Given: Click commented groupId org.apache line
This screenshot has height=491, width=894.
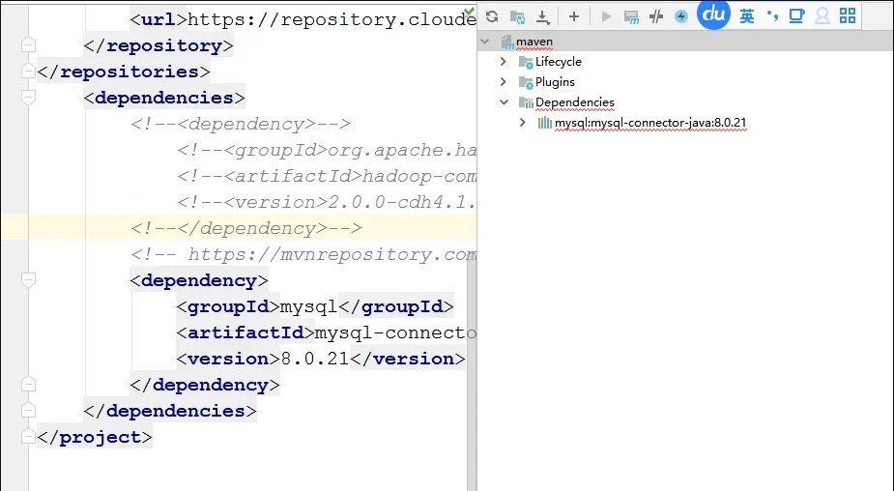Looking at the screenshot, I should 326,150.
